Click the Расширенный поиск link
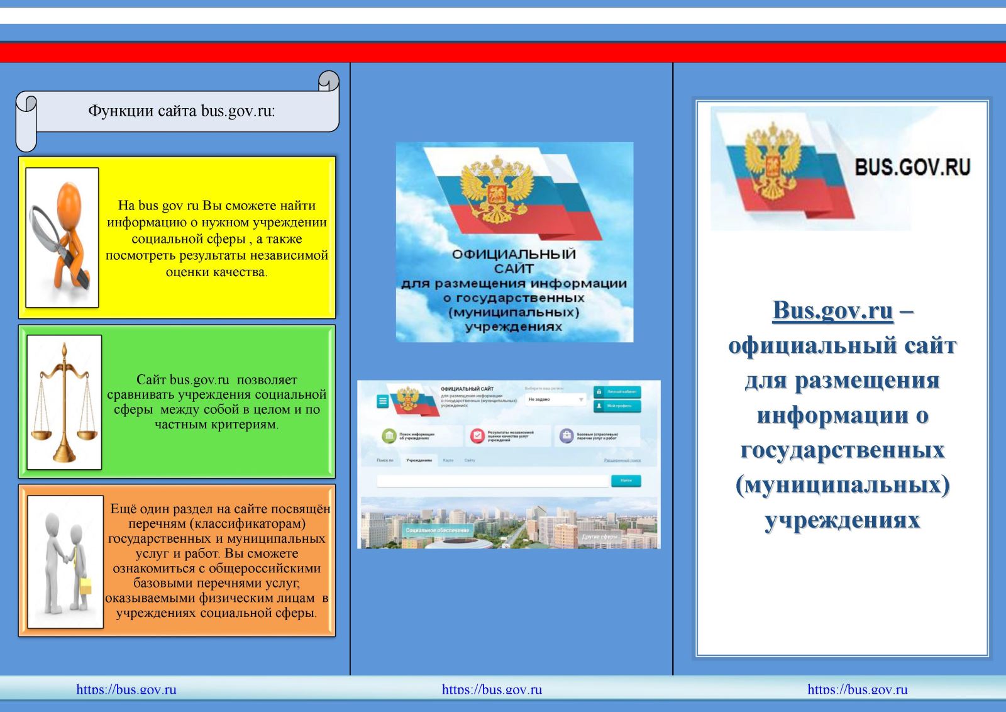Screen dimensions: 1006x712 pyautogui.click(x=622, y=460)
